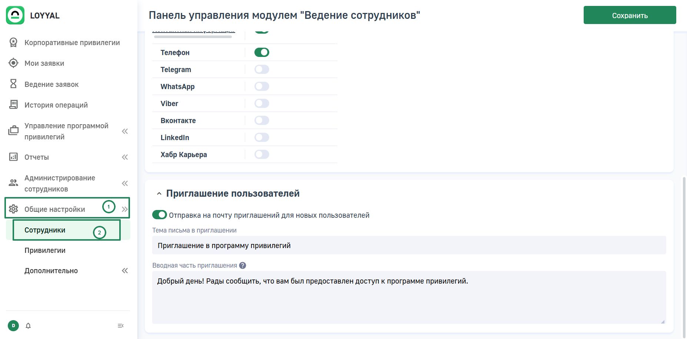687x339 pixels.
Task: Turn off email invitations toggle for new users
Action: point(160,215)
